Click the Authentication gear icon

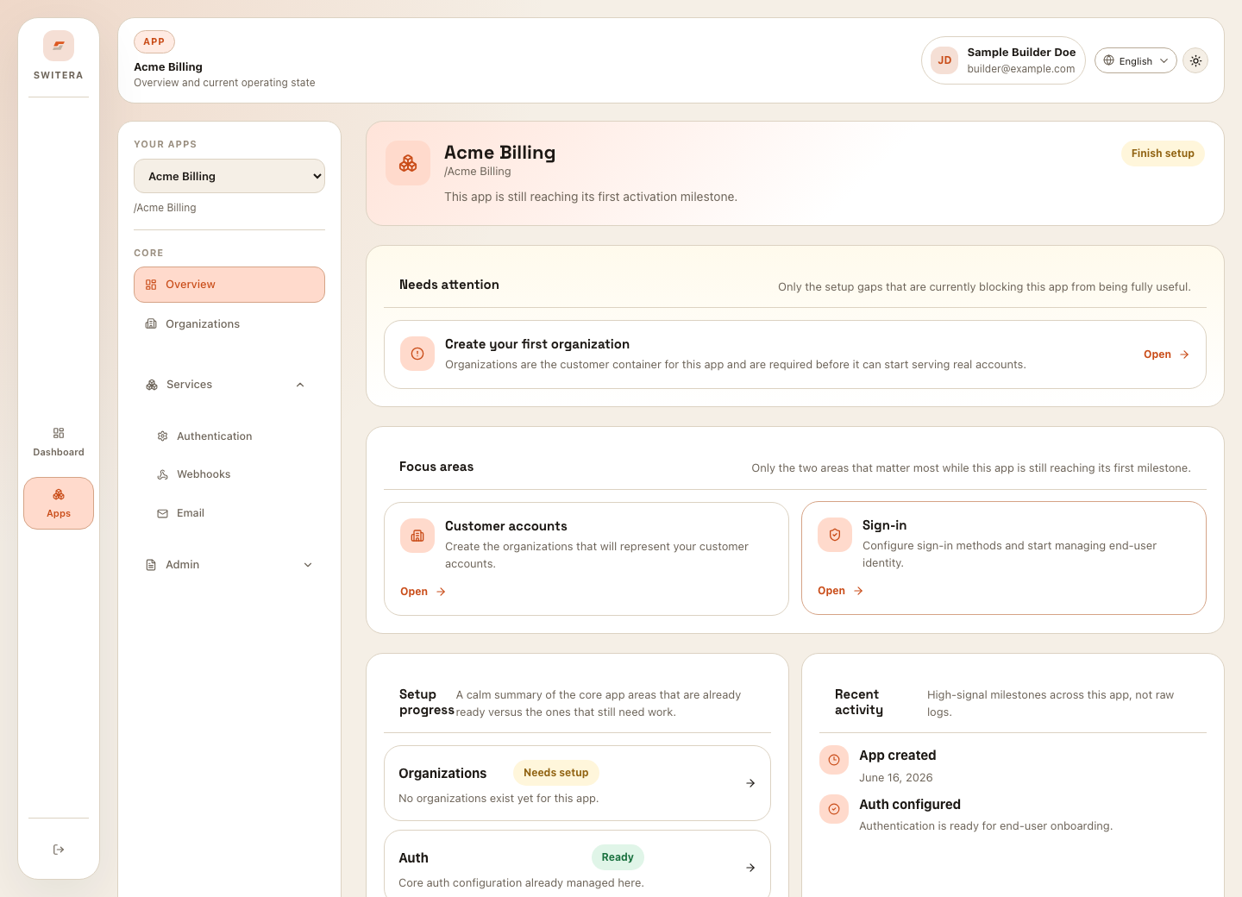pyautogui.click(x=162, y=436)
